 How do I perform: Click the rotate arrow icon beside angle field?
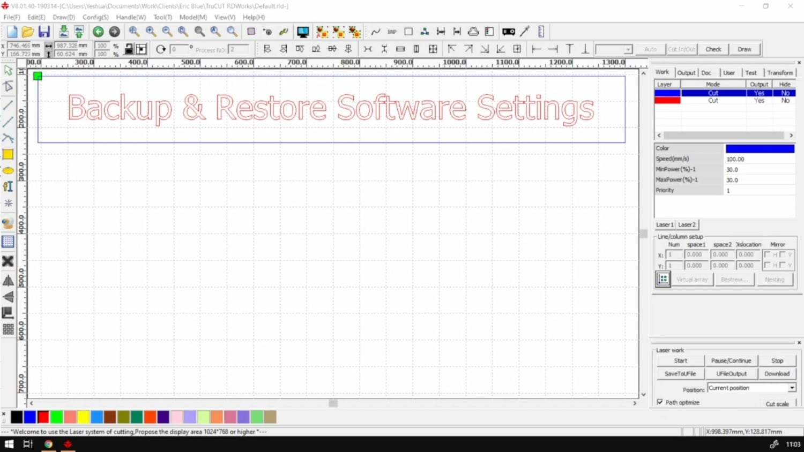(x=160, y=49)
